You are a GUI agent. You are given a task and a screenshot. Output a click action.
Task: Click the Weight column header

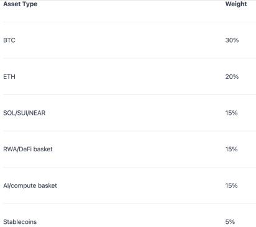236,4
